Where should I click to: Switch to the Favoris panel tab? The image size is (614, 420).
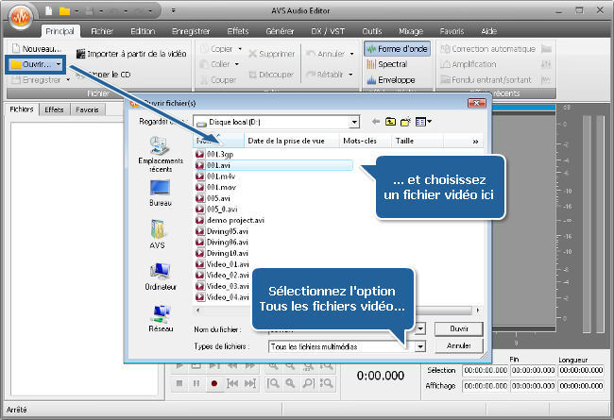coord(87,109)
